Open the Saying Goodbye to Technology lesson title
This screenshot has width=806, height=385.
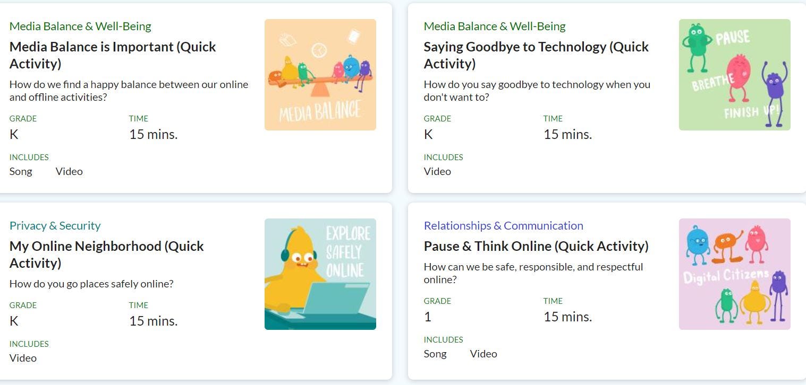pyautogui.click(x=536, y=55)
